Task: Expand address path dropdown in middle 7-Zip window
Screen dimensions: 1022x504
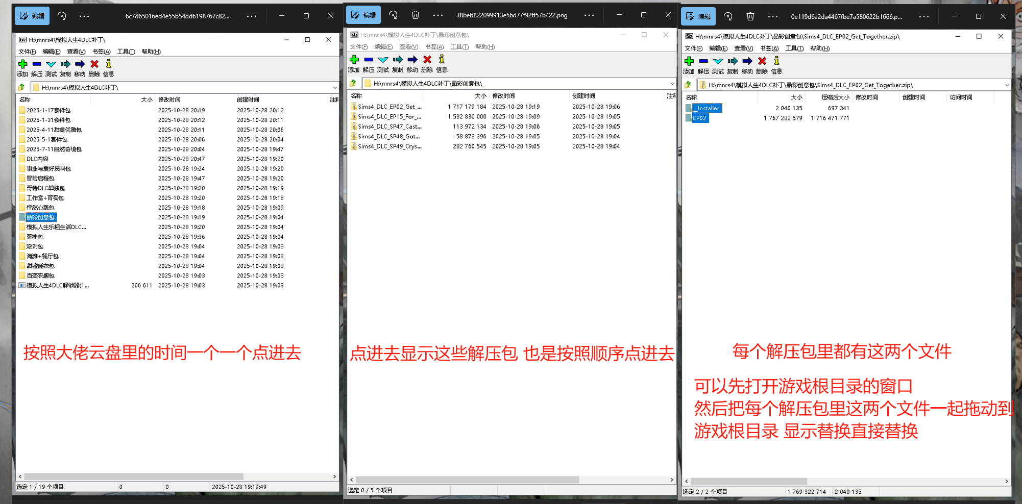Action: pos(672,84)
